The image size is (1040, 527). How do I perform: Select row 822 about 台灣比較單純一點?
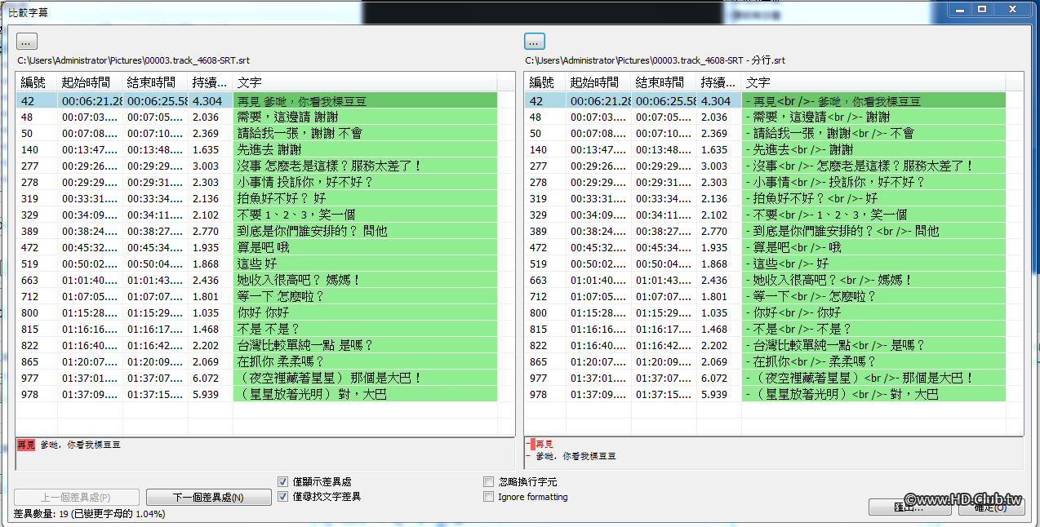pos(245,345)
